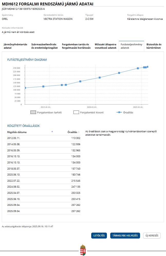Click the Rögzítés dátuma column header
The width and height of the screenshot is (166, 256).
pos(17,132)
